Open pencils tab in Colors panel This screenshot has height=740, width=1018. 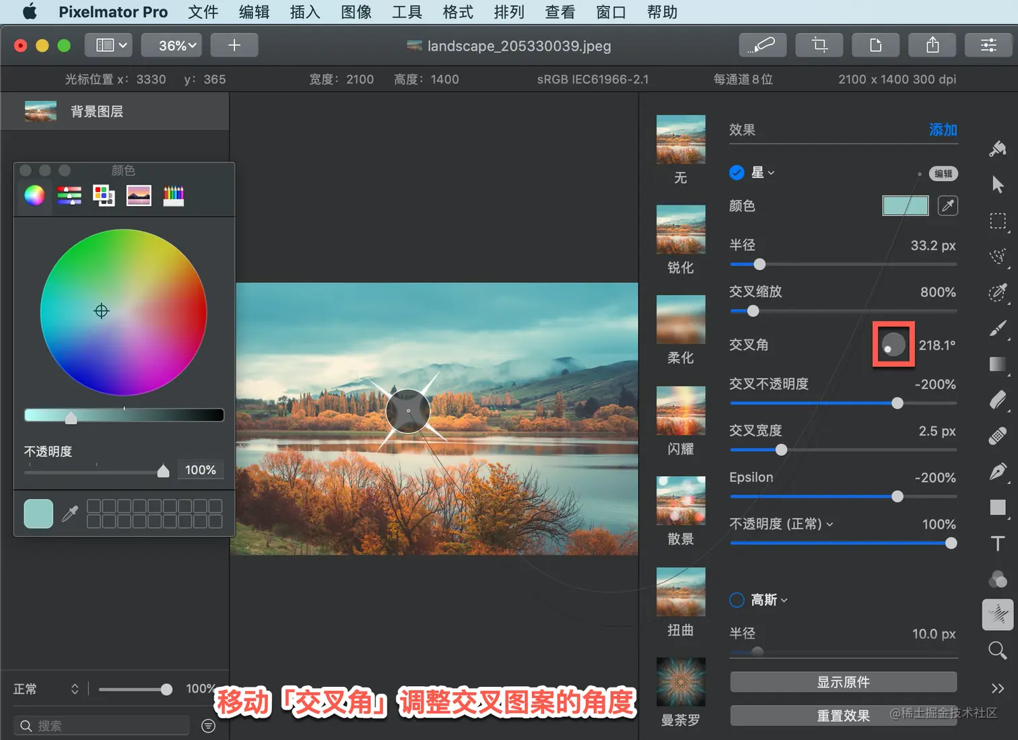click(173, 195)
